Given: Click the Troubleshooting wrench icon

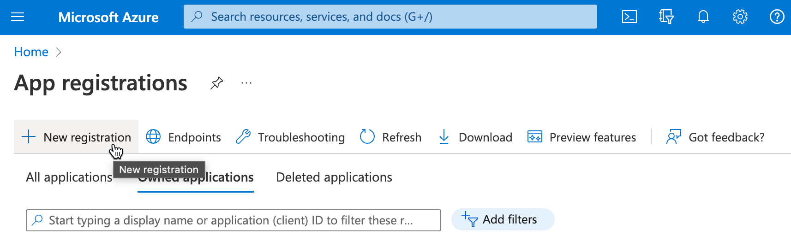Looking at the screenshot, I should click(243, 137).
